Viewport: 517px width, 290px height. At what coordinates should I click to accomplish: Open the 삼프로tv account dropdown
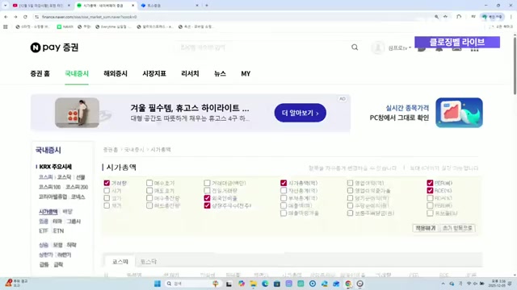[x=399, y=48]
